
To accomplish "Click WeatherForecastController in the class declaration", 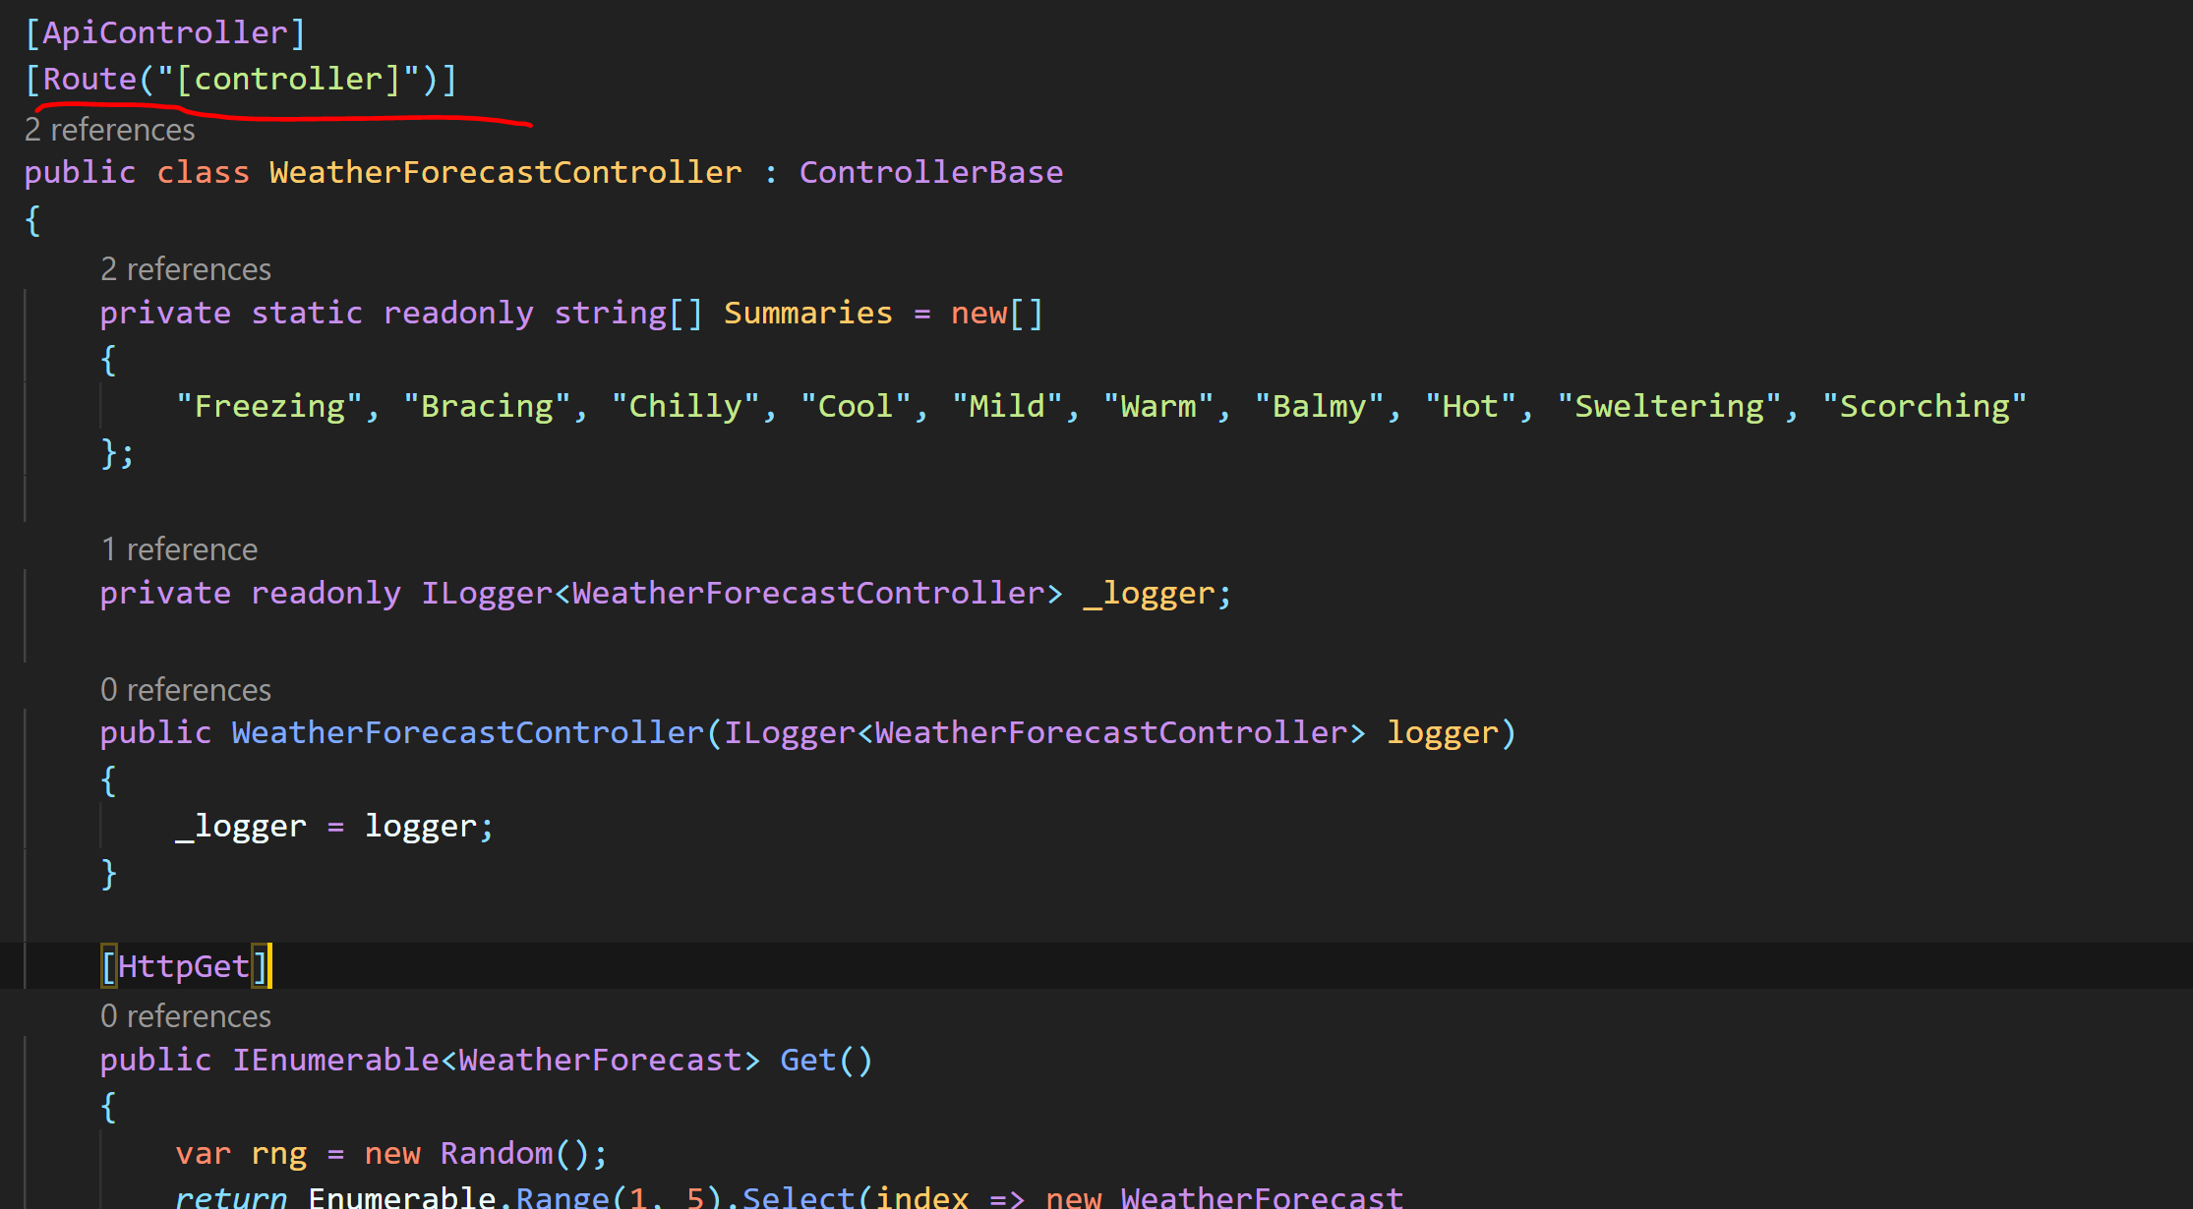I will coord(505,172).
